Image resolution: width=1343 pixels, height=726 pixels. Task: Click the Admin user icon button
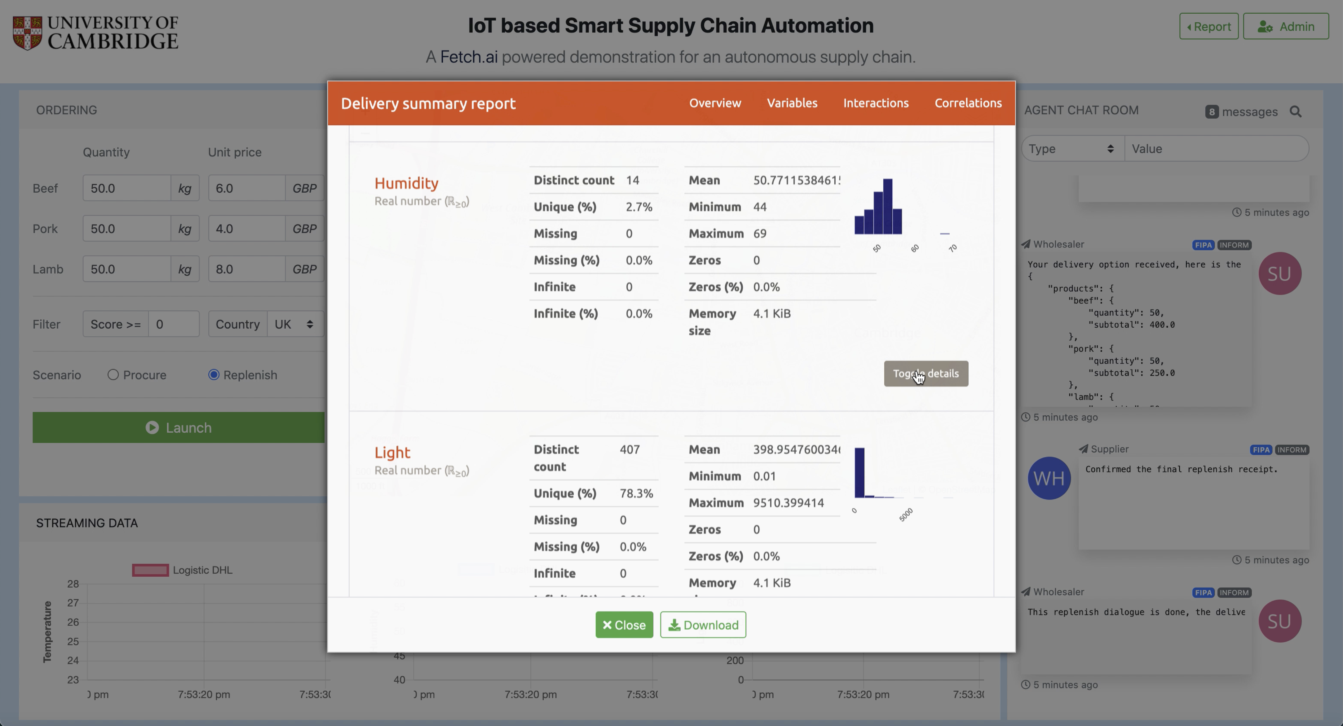[x=1286, y=27]
